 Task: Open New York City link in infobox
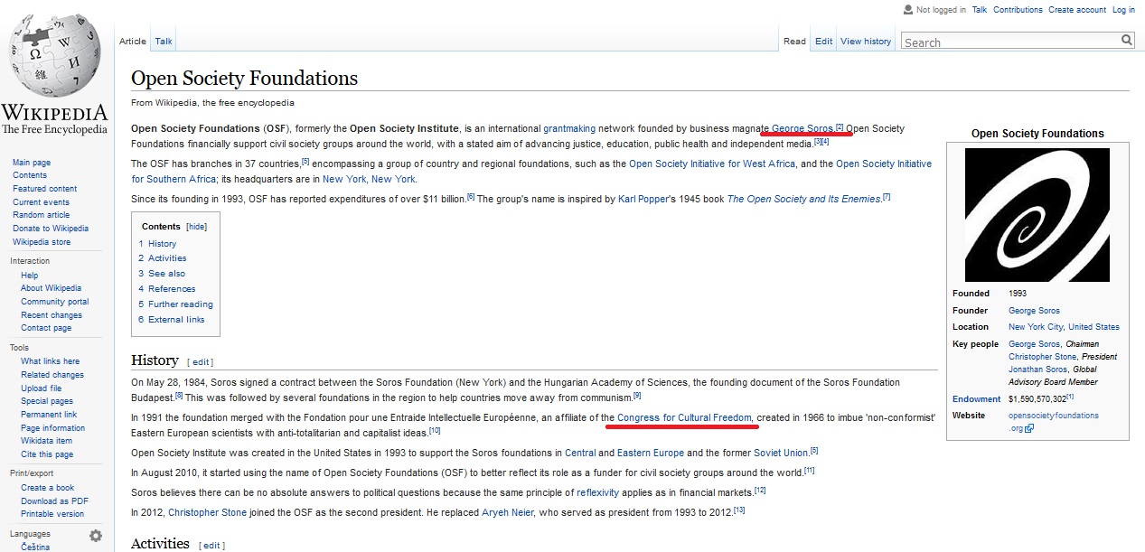click(1036, 327)
